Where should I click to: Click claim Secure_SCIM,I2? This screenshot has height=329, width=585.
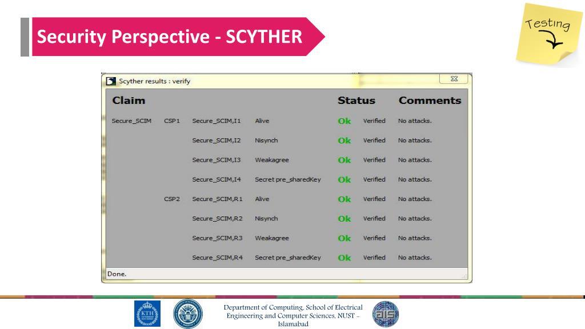point(217,141)
